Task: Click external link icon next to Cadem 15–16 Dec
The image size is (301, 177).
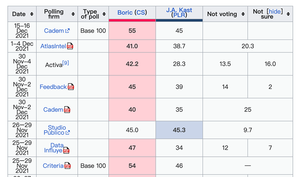Action: coord(68,31)
